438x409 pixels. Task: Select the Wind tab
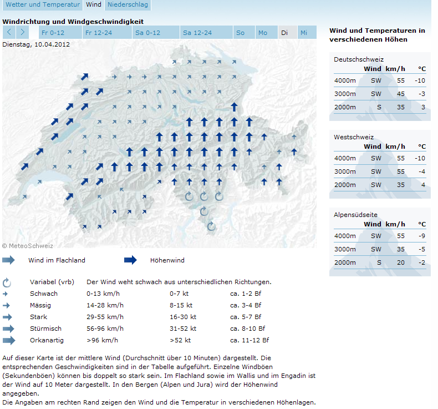tap(94, 5)
